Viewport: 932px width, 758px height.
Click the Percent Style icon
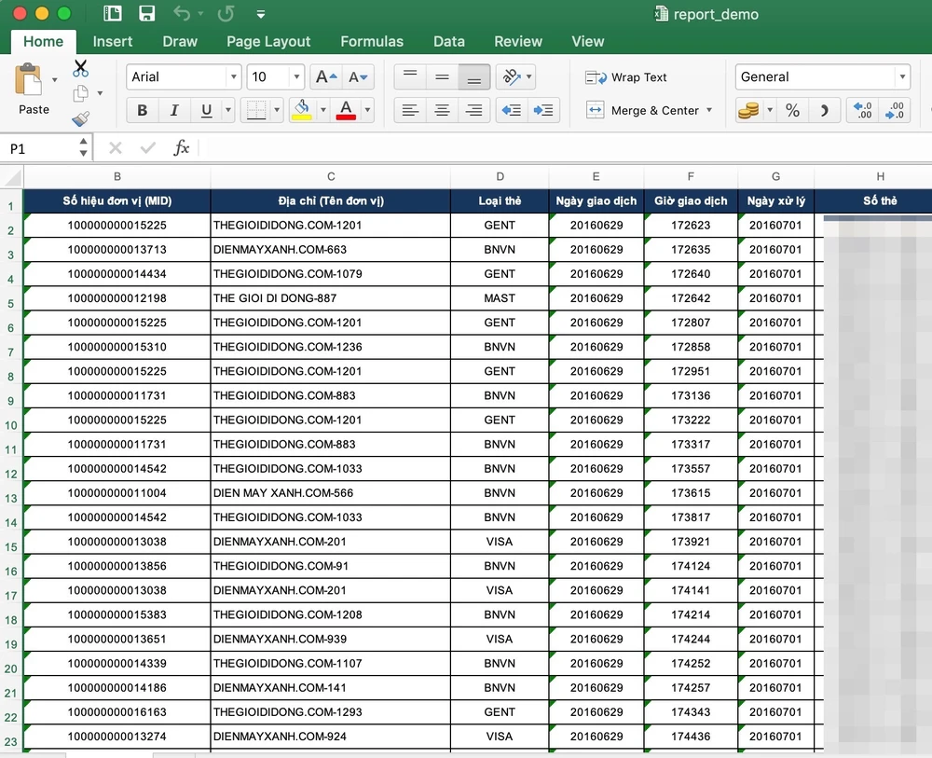click(792, 110)
